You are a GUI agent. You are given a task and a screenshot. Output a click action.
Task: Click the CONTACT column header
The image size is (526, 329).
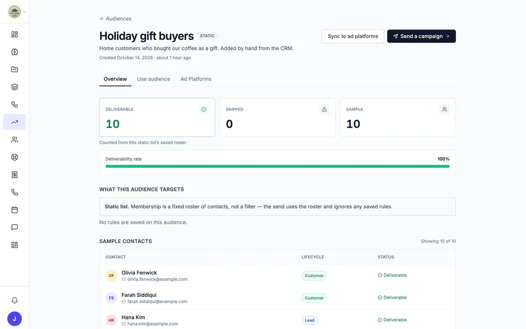pos(116,257)
